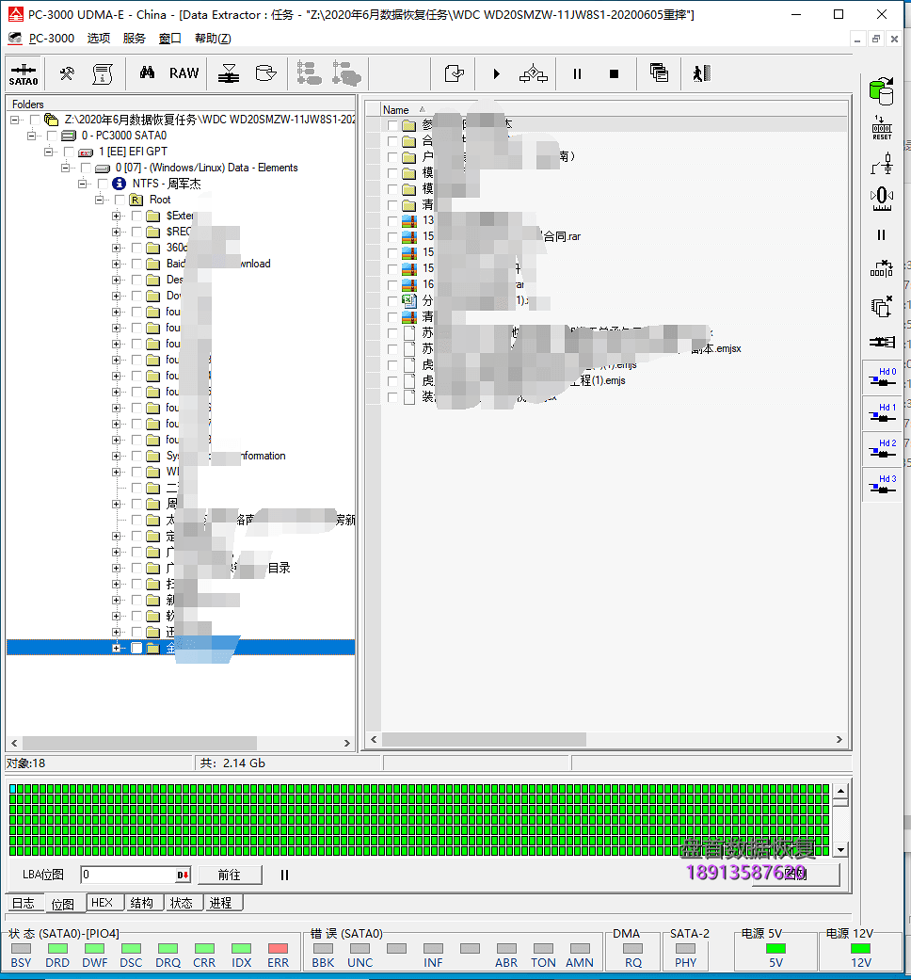Pause the task in top toolbar
Viewport: 911px width, 980px height.
[x=577, y=73]
